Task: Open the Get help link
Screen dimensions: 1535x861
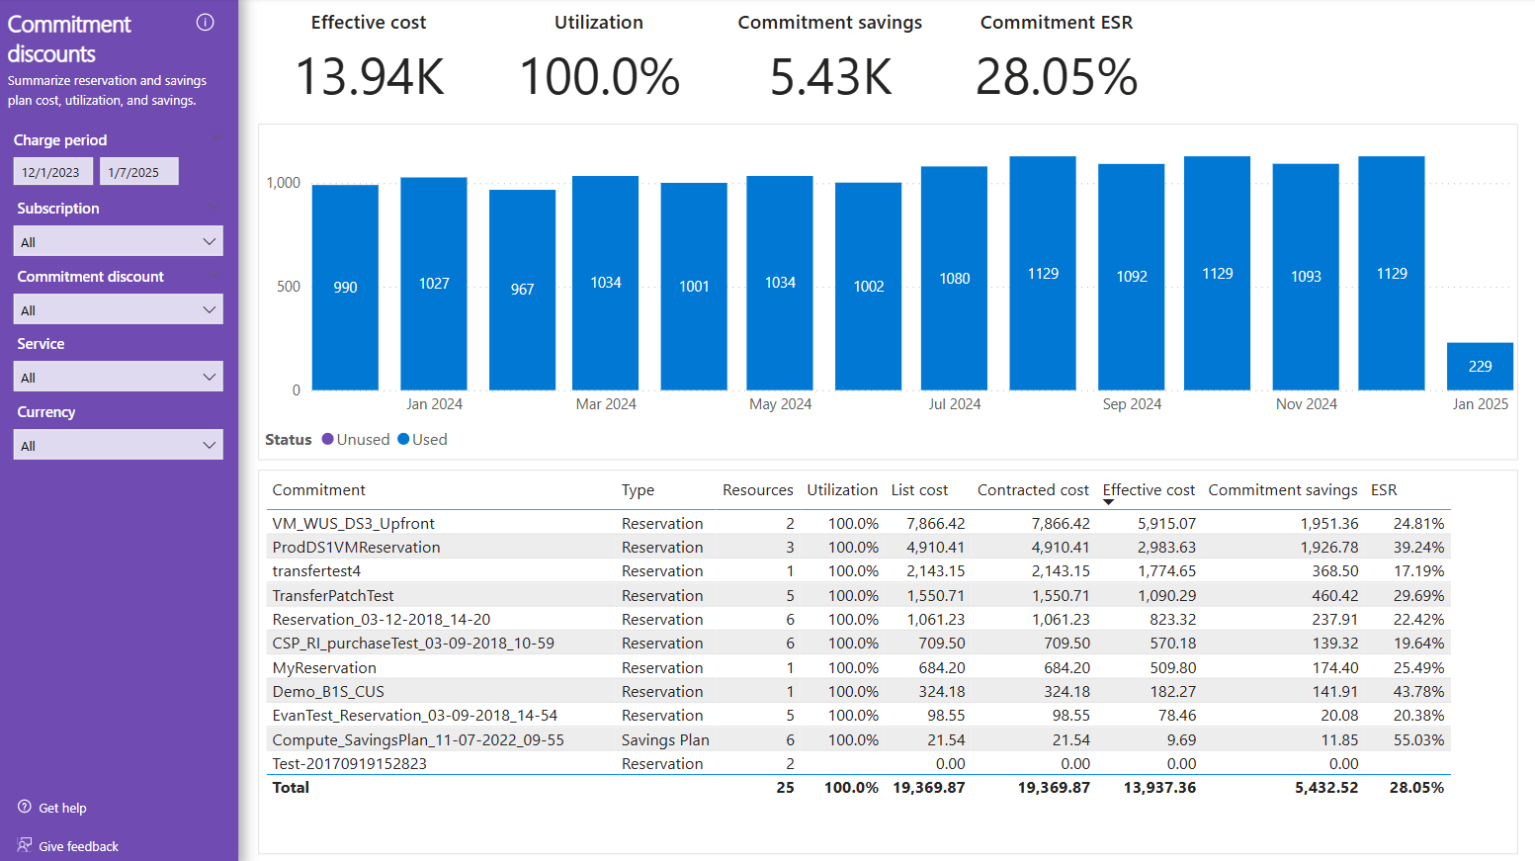Action: [x=62, y=808]
